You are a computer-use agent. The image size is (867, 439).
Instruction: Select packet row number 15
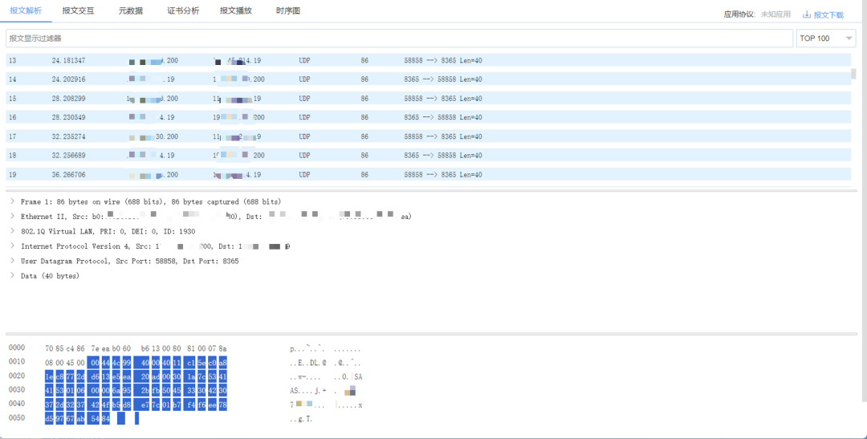coord(429,99)
